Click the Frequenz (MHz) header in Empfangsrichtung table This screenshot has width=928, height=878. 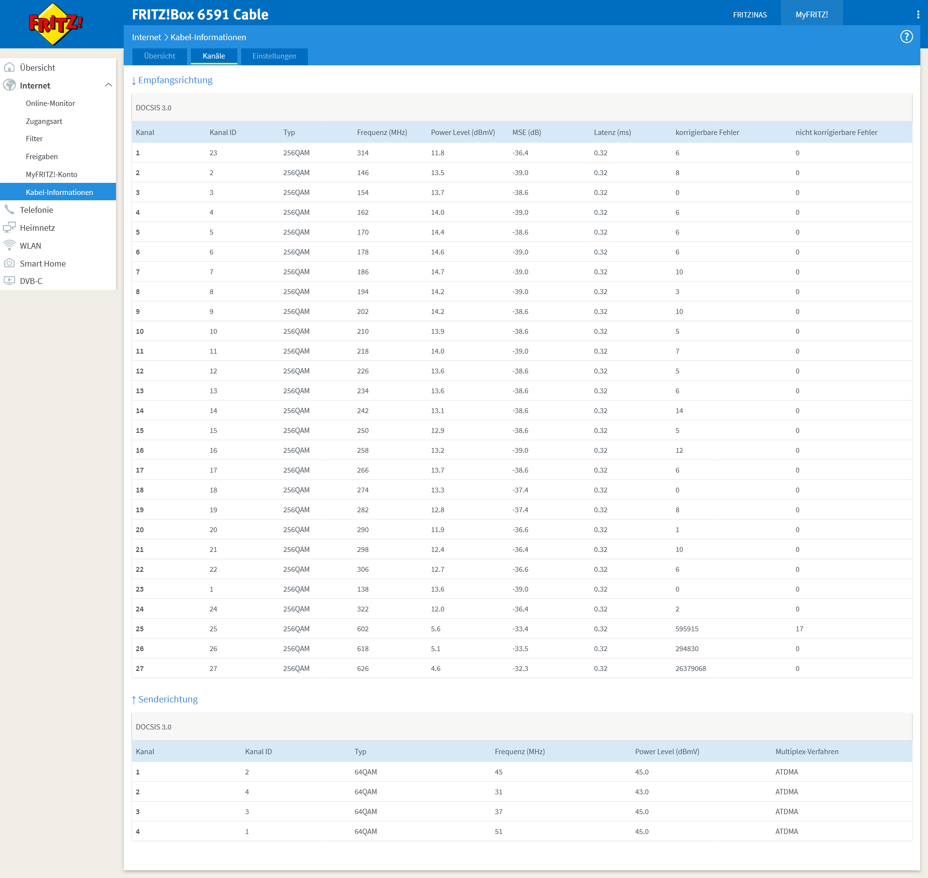click(x=382, y=133)
